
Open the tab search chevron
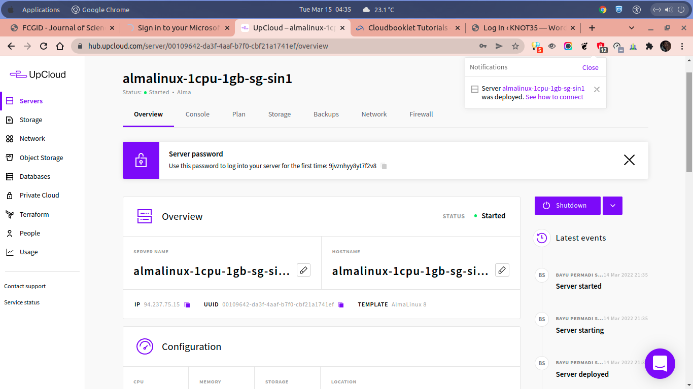pyautogui.click(x=632, y=28)
